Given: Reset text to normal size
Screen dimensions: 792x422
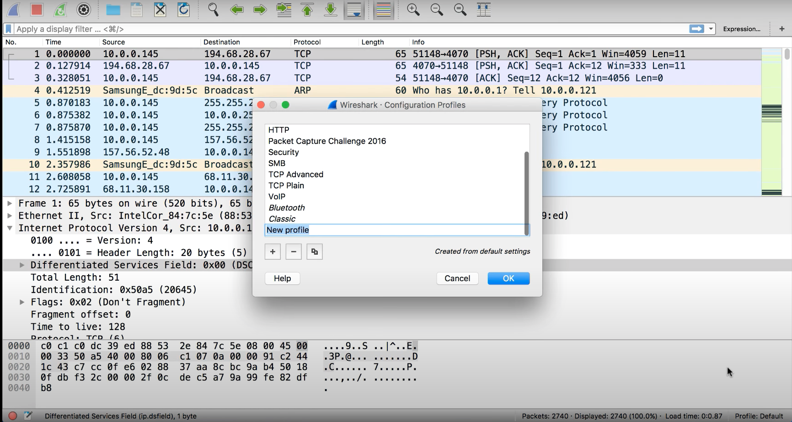Looking at the screenshot, I should 460,10.
